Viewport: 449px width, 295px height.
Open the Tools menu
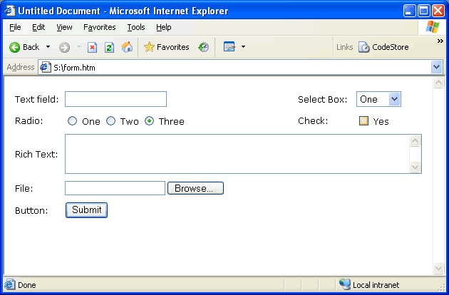click(135, 27)
